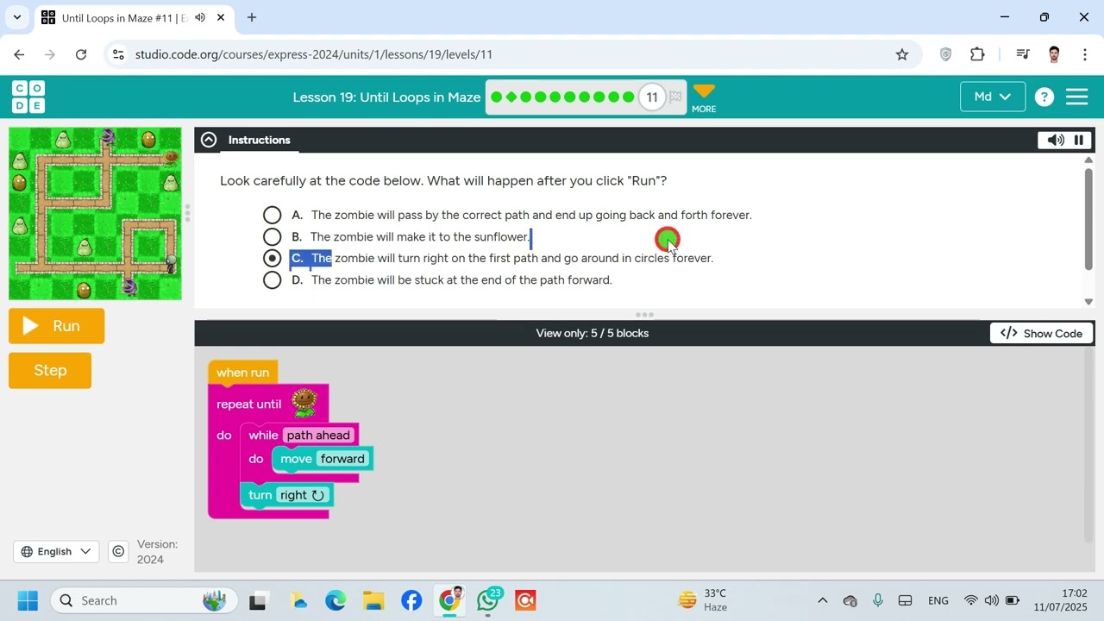1104x621 pixels.
Task: Click the instructions scrollbar thumb
Action: [x=1088, y=219]
